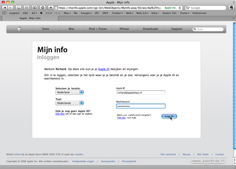This screenshot has height=169, width=236.
Task: Open the Home bookmarks folder
Action: [185, 13]
